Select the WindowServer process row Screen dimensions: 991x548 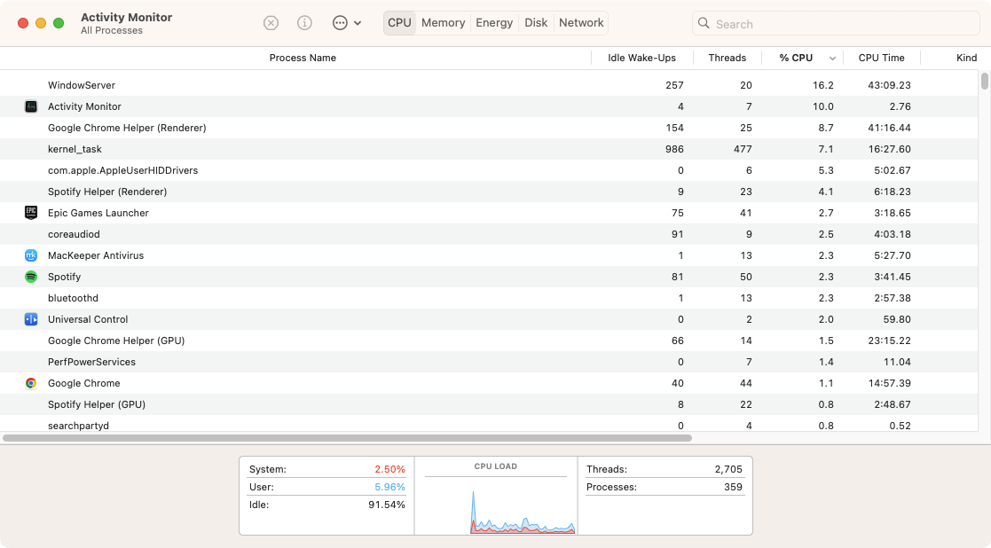point(489,85)
